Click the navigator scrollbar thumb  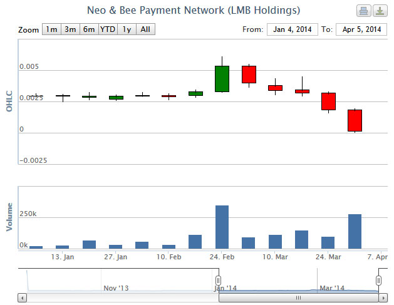click(299, 298)
